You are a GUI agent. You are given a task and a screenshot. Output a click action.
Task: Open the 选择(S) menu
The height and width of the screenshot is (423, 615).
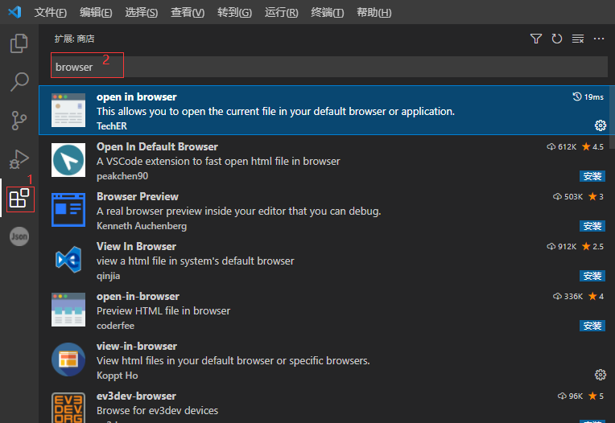[141, 13]
